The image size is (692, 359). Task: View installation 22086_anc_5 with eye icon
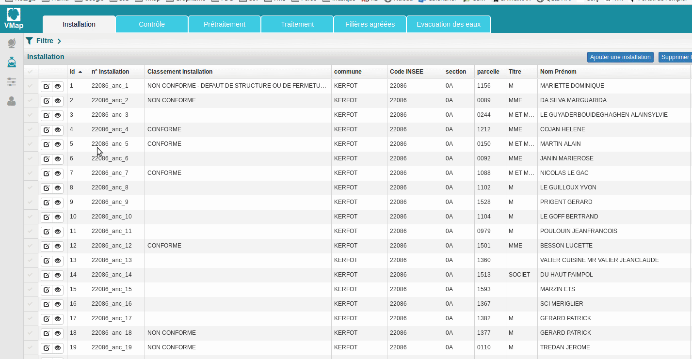(58, 145)
